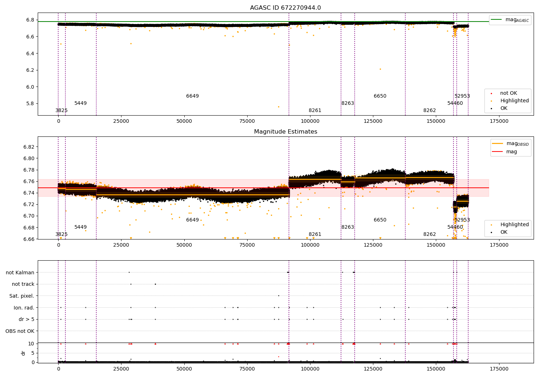Click OBSID label 5449 in middle plot
Viewport: 539px width, 377px height.
pos(80,227)
